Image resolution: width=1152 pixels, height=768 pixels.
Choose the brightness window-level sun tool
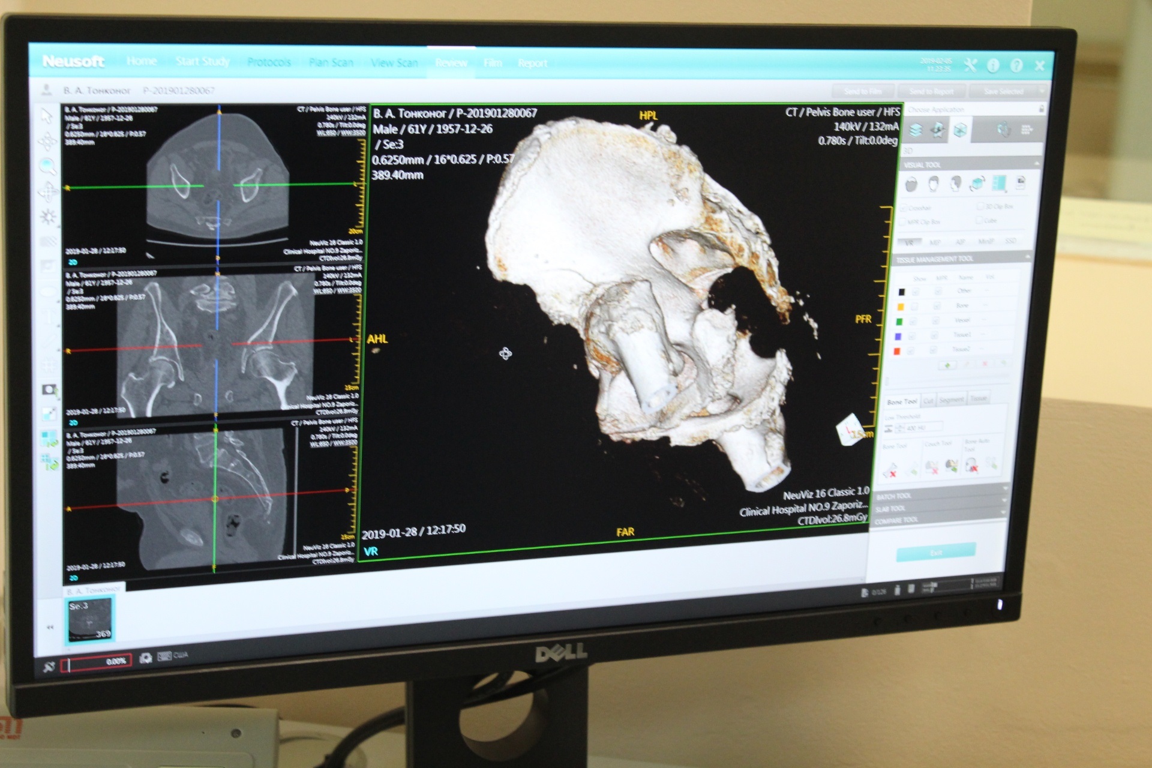click(x=49, y=217)
